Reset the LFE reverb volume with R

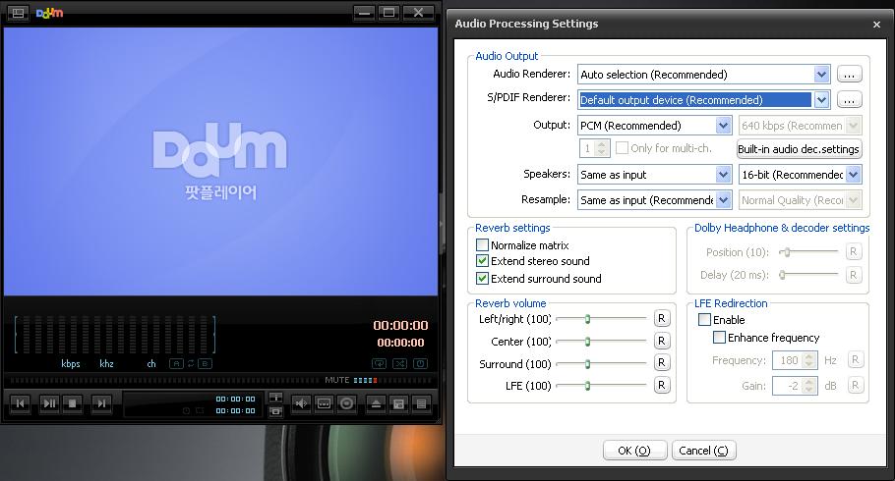click(662, 385)
